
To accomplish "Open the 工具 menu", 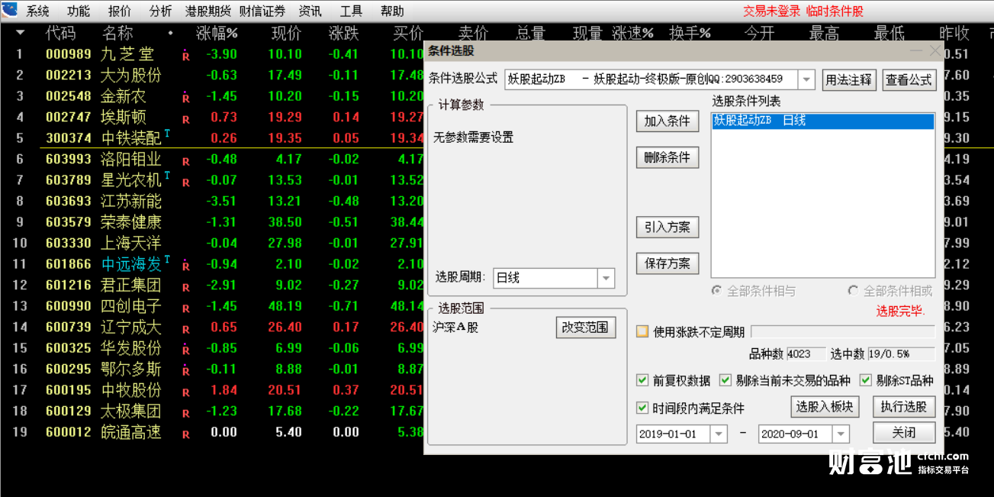I will pyautogui.click(x=351, y=11).
